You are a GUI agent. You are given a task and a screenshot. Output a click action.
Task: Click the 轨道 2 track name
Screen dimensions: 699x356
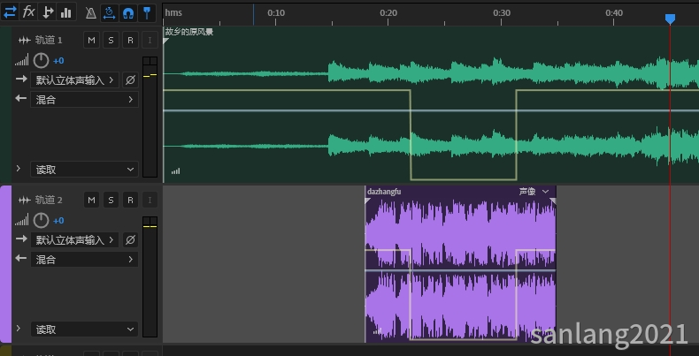pyautogui.click(x=50, y=201)
